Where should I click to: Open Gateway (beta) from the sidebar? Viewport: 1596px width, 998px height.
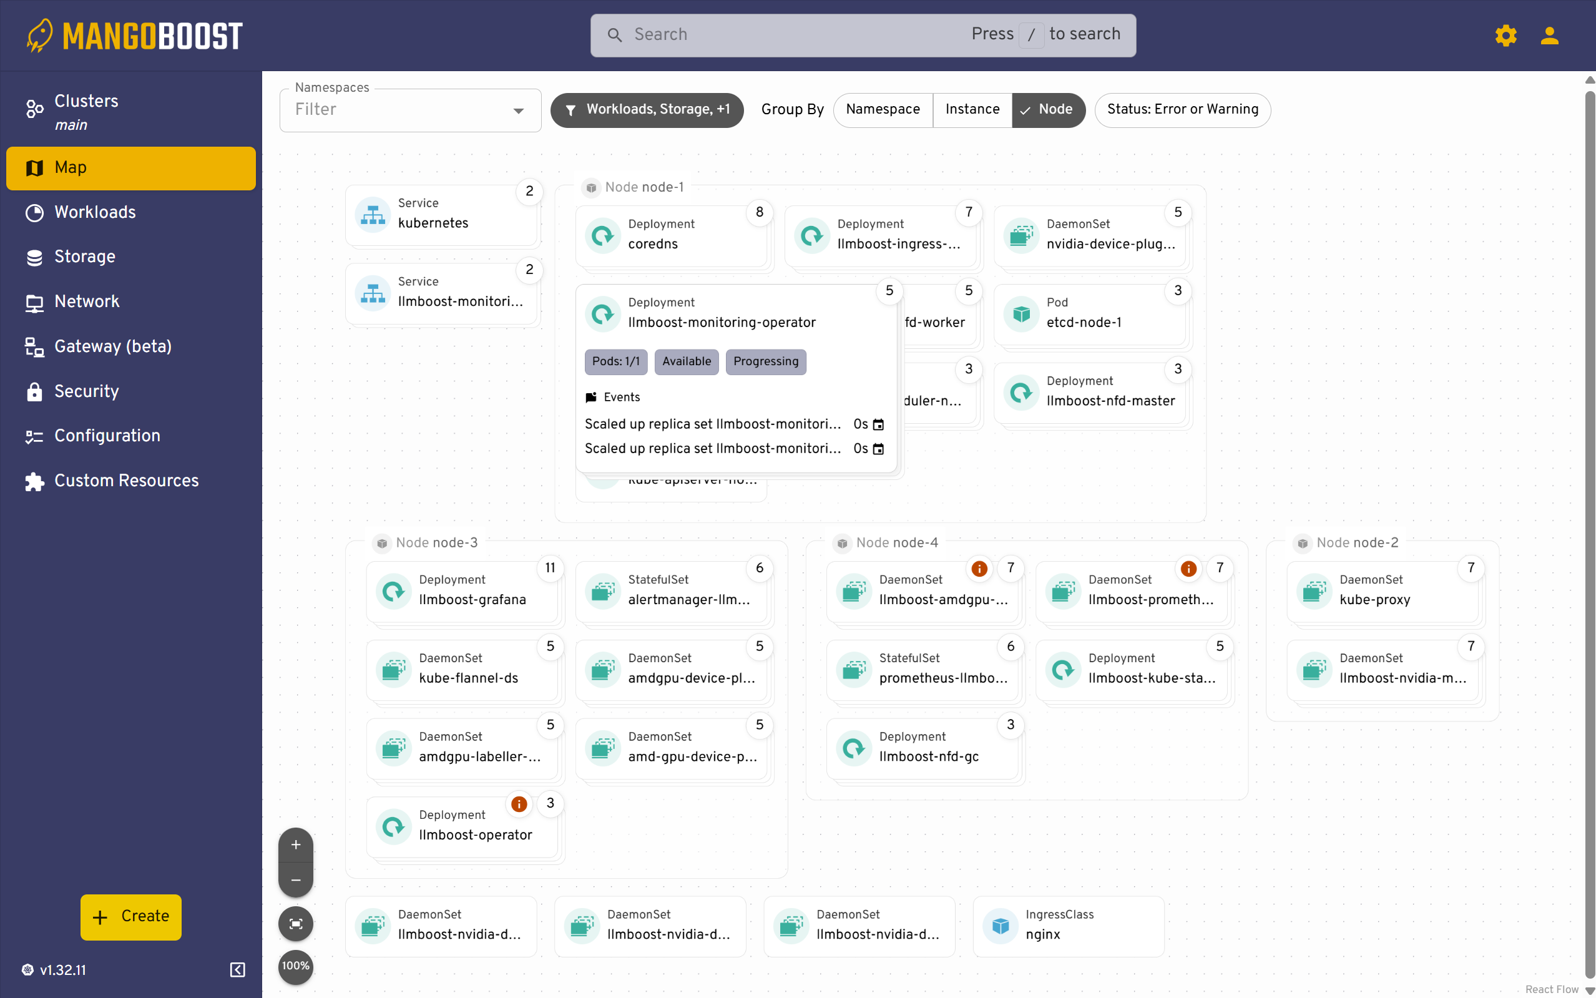34,346
